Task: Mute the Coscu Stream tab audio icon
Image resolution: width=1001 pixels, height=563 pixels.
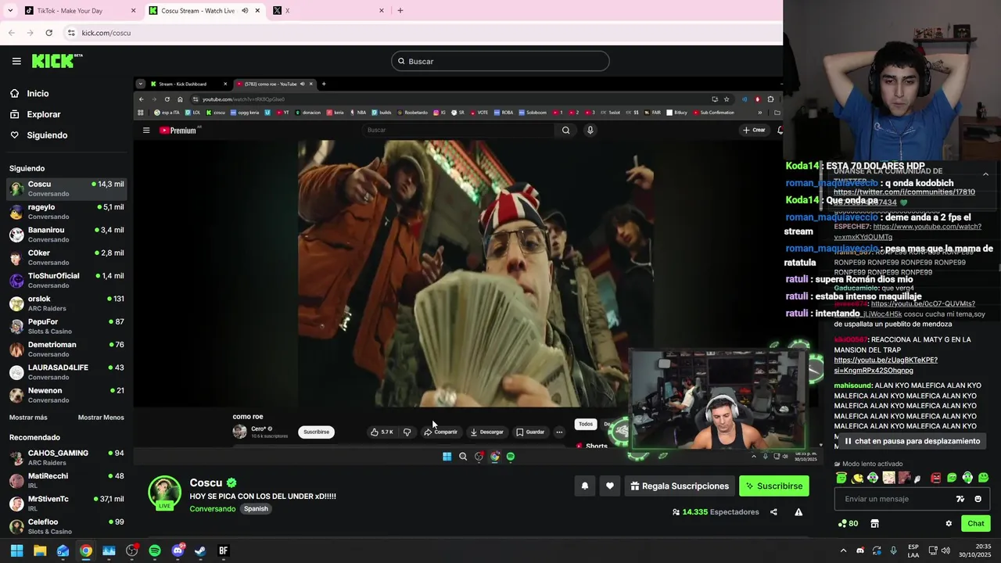Action: 245,11
